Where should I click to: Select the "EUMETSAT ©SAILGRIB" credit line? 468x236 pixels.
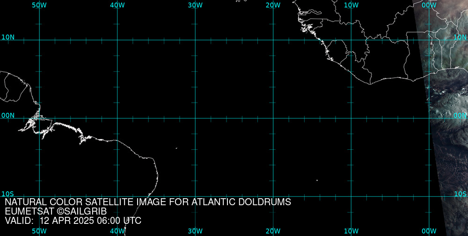click(x=56, y=212)
